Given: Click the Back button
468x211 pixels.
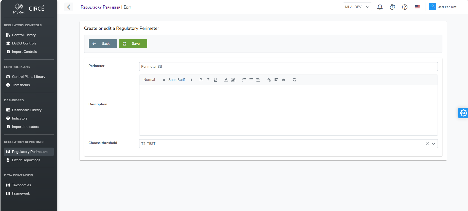Looking at the screenshot, I should [103, 43].
